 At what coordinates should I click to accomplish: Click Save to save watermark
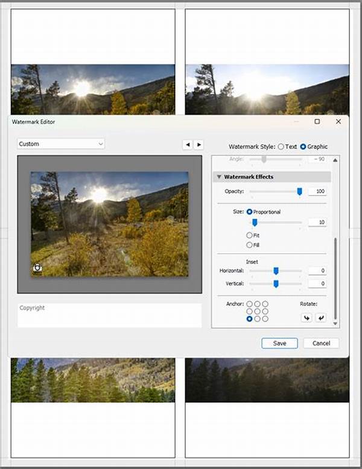pos(279,343)
